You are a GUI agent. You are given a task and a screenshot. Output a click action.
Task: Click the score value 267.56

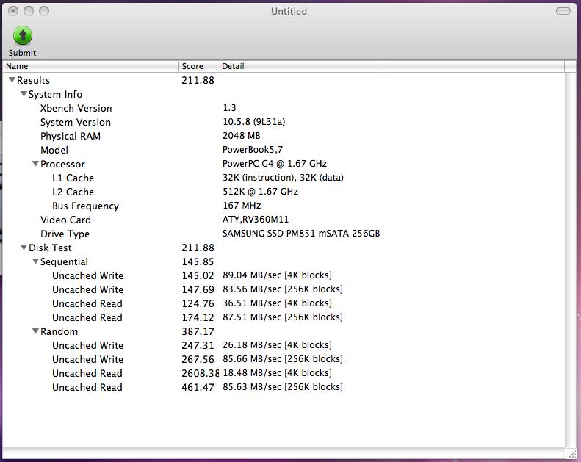(x=198, y=359)
